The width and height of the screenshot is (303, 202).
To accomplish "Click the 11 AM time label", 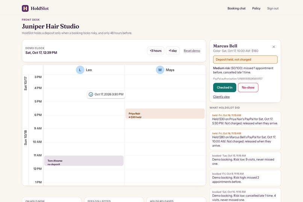I will pos(38,155).
